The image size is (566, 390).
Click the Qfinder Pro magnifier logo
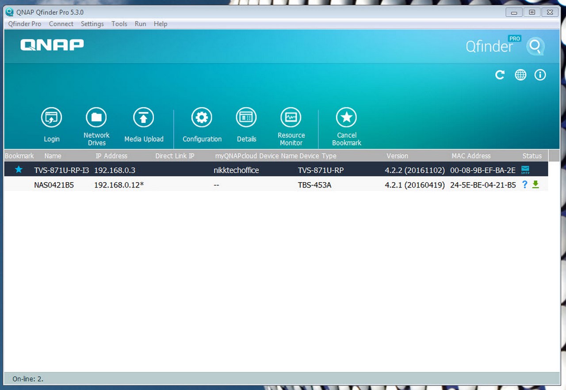coord(535,46)
